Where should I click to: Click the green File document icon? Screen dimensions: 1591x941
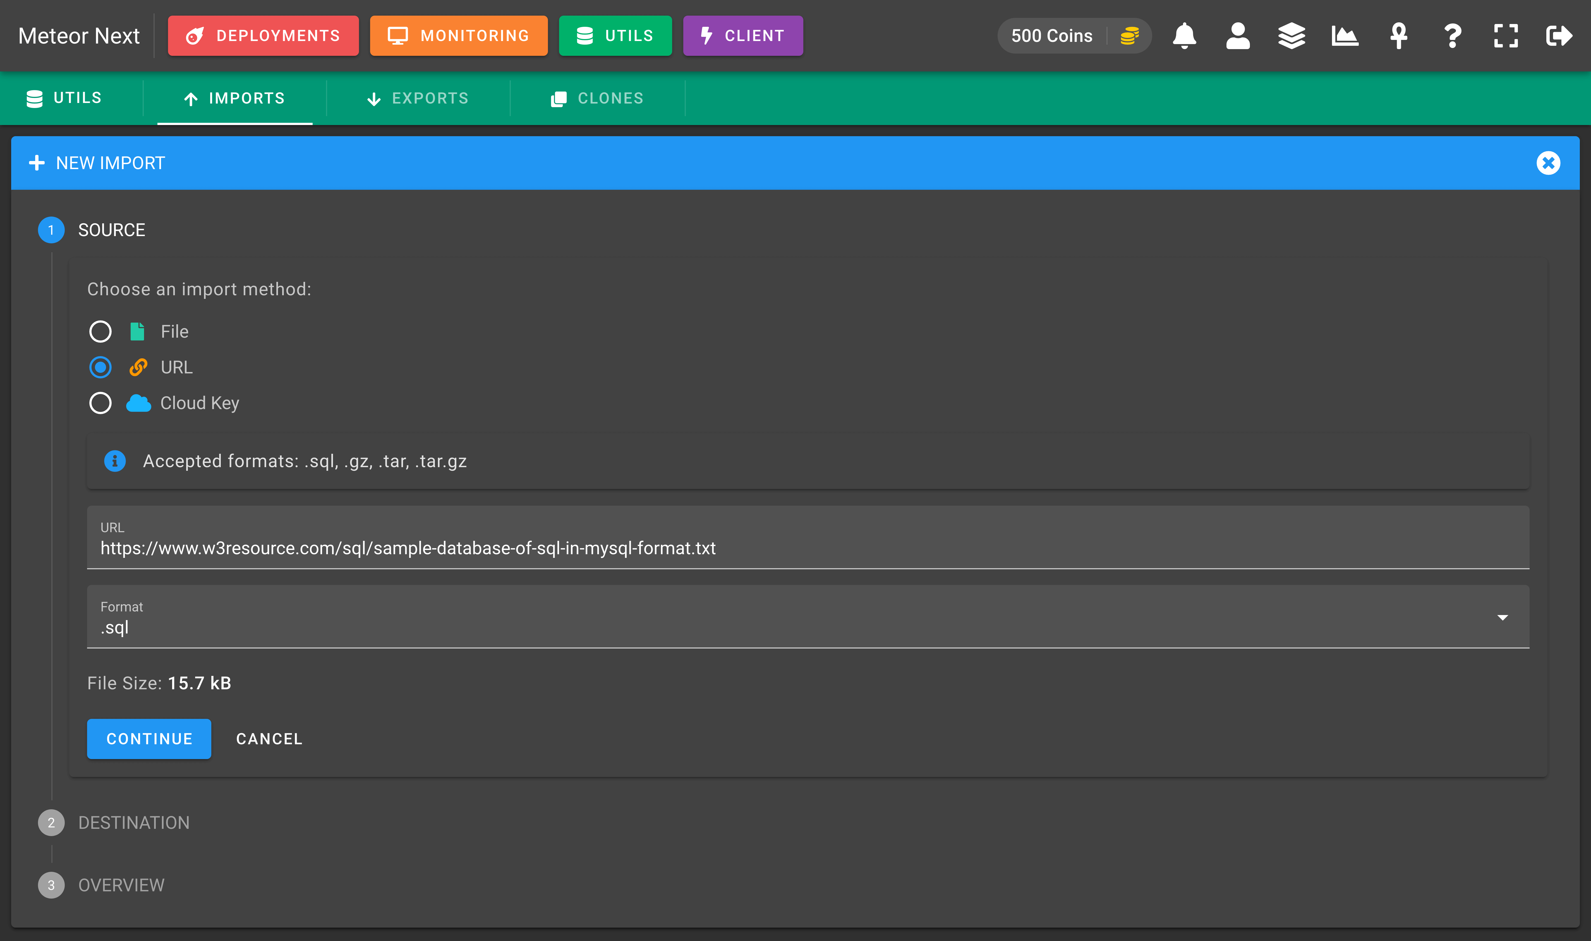pyautogui.click(x=137, y=332)
